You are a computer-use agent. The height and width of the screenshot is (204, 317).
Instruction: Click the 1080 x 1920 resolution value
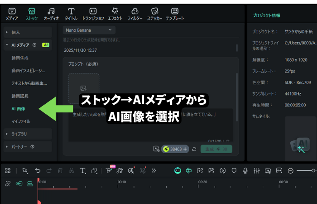coord(296,60)
